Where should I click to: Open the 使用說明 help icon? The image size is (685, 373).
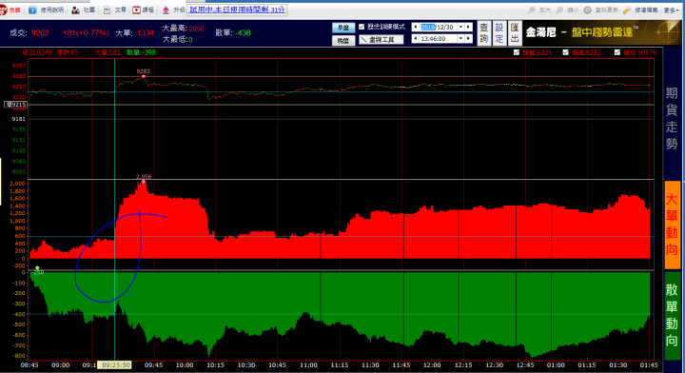[32, 10]
